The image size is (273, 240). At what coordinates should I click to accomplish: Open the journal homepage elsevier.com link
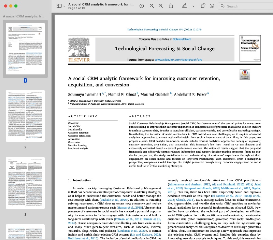178,59
